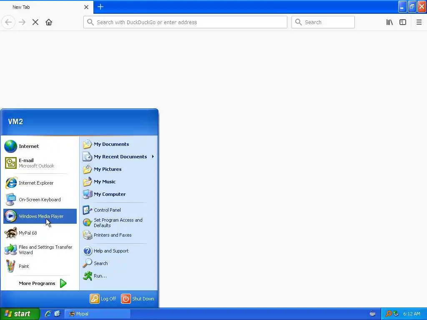Image resolution: width=427 pixels, height=320 pixels.
Task: Click the green network tray icon
Action: click(396, 314)
